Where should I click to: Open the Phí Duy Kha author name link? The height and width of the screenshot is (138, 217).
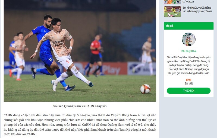(x=188, y=51)
